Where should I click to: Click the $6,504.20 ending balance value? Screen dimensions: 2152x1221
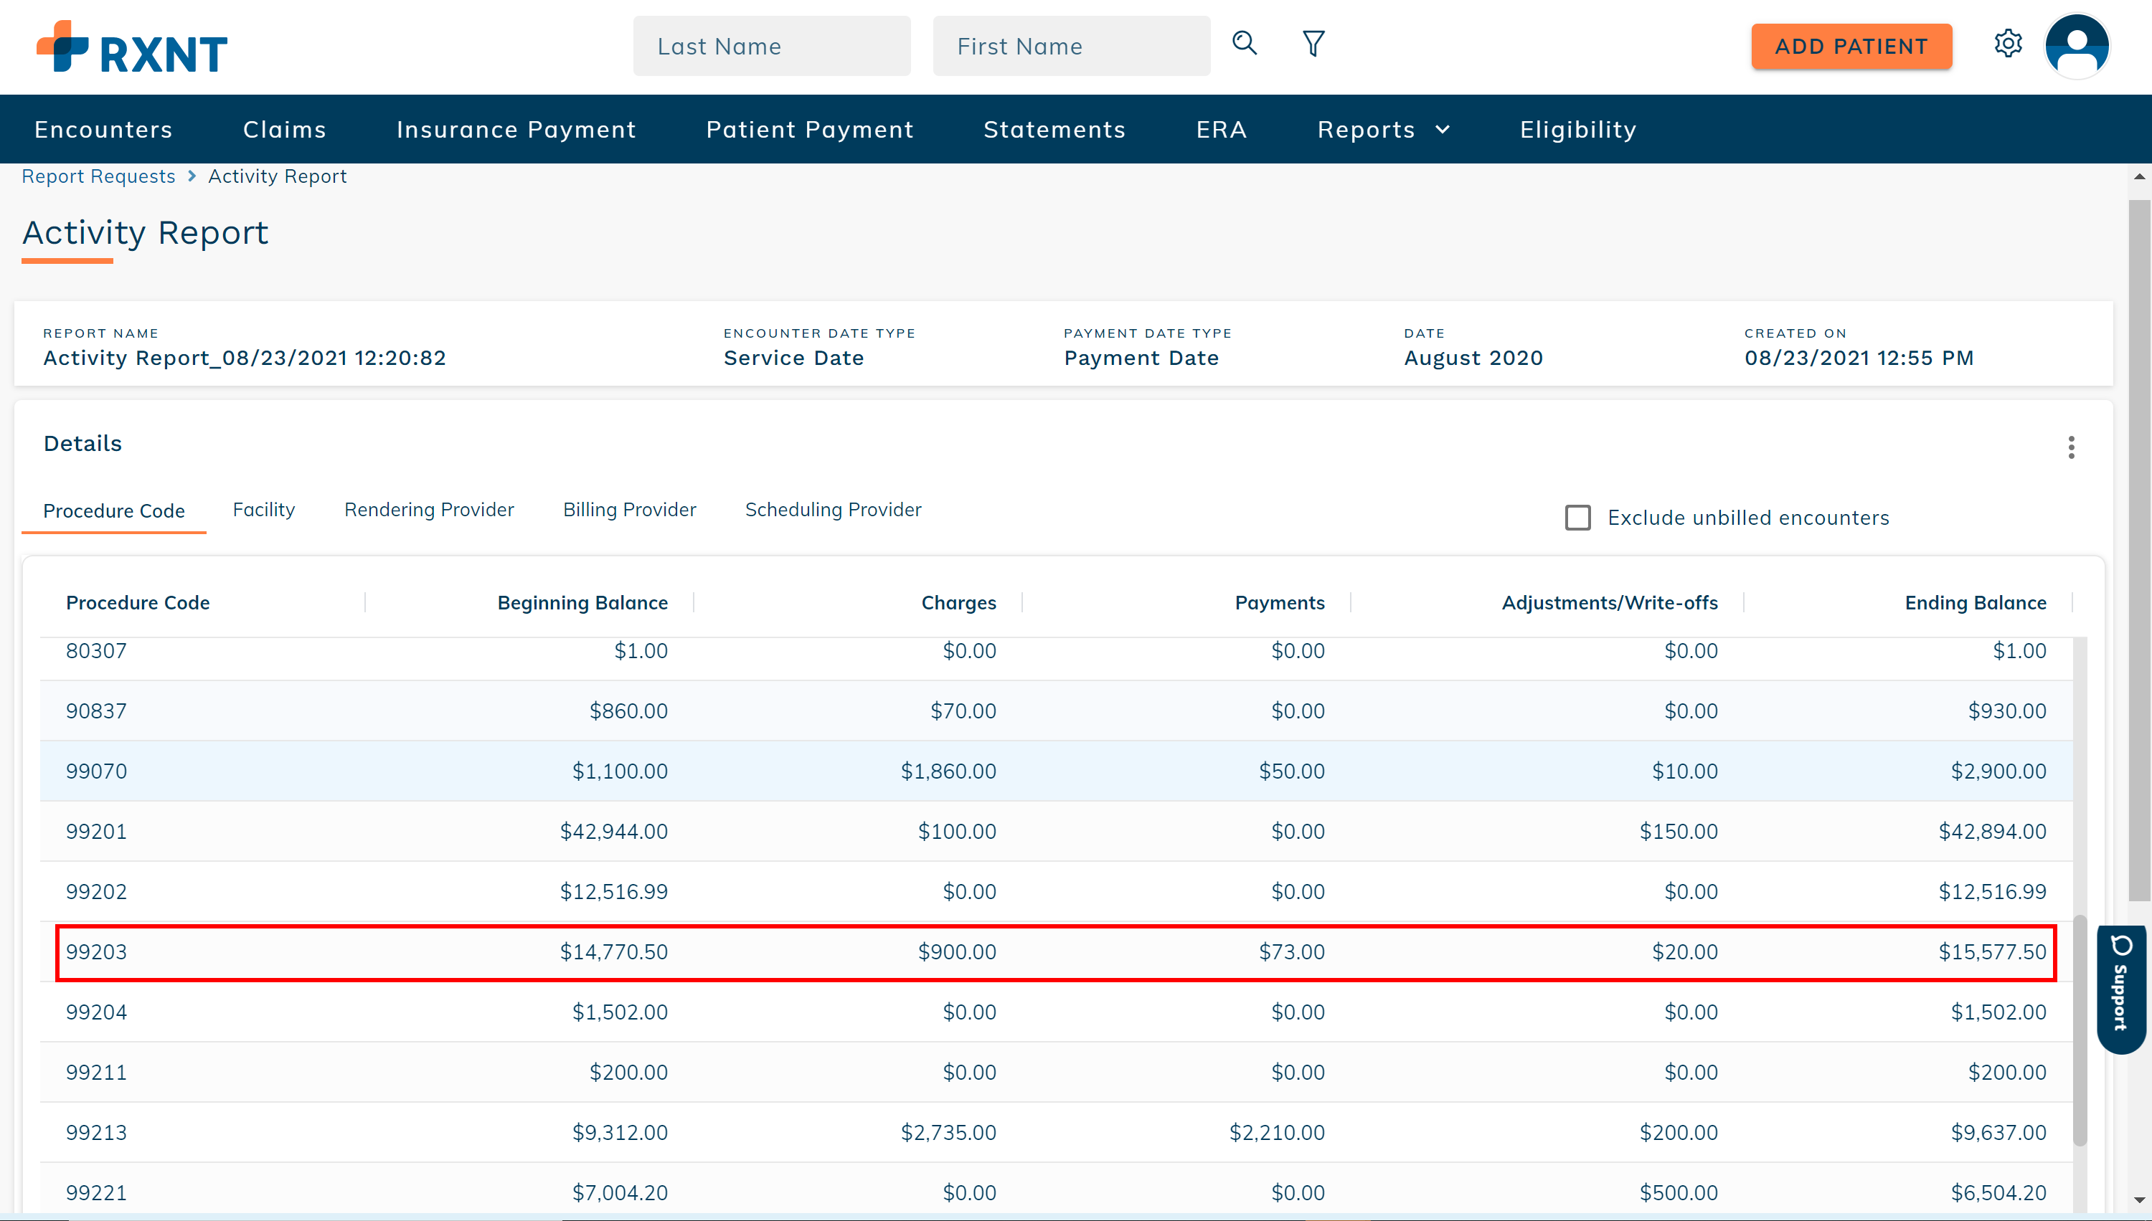tap(1998, 1193)
